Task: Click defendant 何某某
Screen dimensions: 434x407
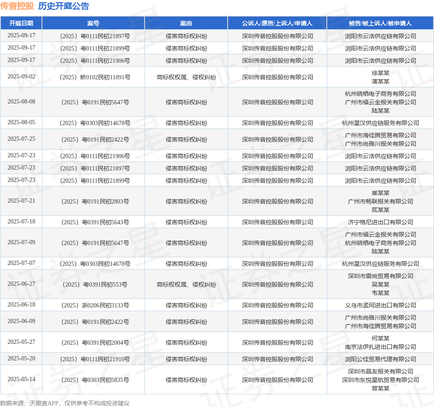Action: click(381, 338)
